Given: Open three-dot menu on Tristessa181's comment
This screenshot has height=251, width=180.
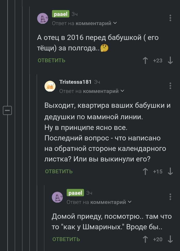Looking at the screenshot, I should pyautogui.click(x=170, y=86).
